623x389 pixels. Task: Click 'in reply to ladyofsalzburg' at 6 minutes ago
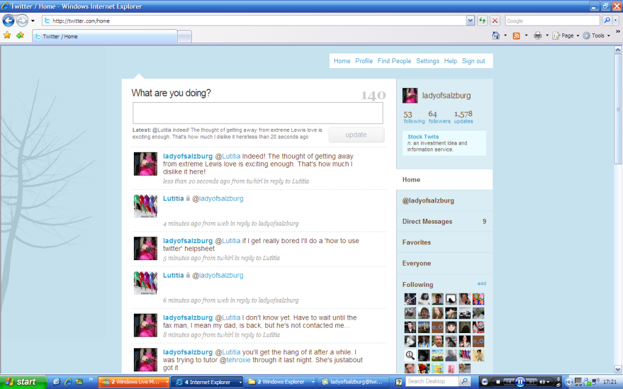(264, 300)
